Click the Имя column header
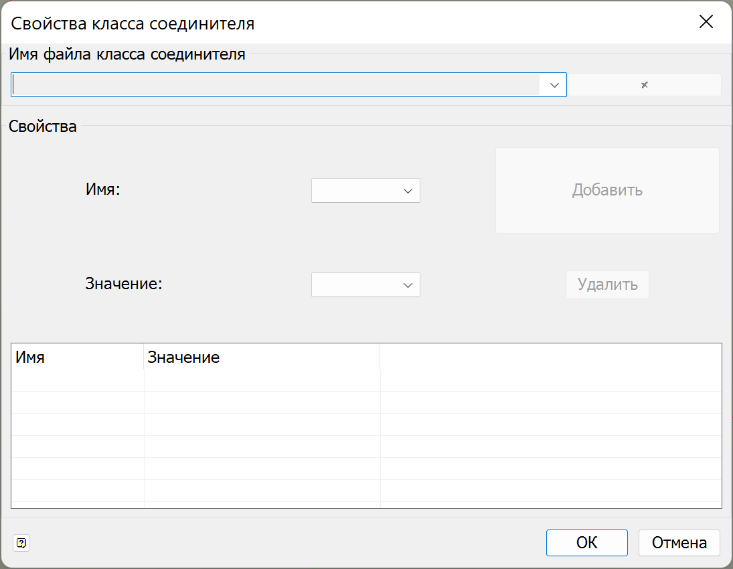 coord(77,357)
